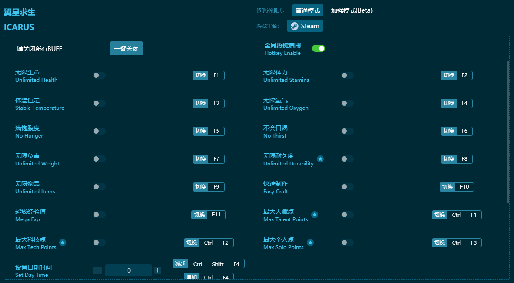Enable No Thirst toggle

[x=347, y=131]
